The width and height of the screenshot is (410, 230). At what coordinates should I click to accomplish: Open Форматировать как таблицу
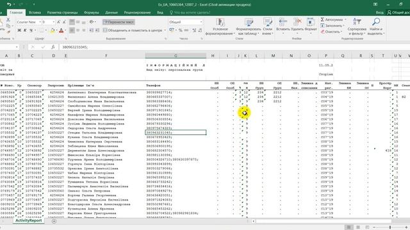249,27
